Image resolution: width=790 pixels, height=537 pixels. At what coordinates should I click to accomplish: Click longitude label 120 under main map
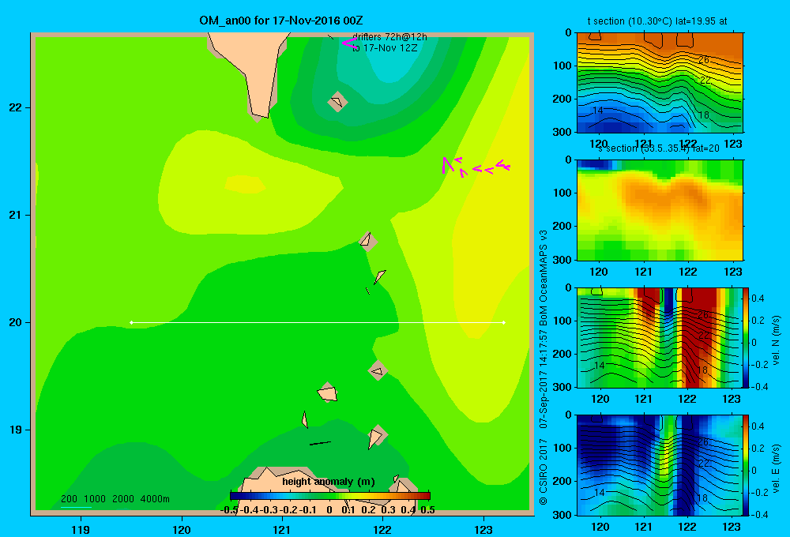point(182,529)
